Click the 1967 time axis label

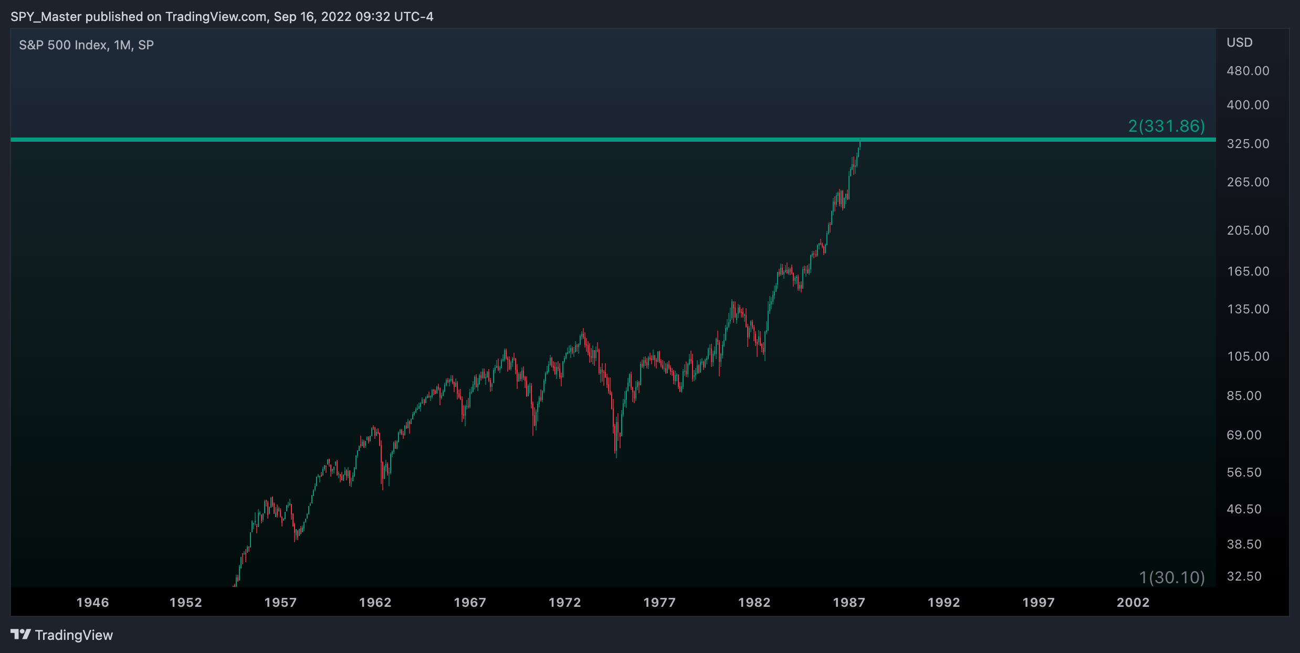coord(470,603)
